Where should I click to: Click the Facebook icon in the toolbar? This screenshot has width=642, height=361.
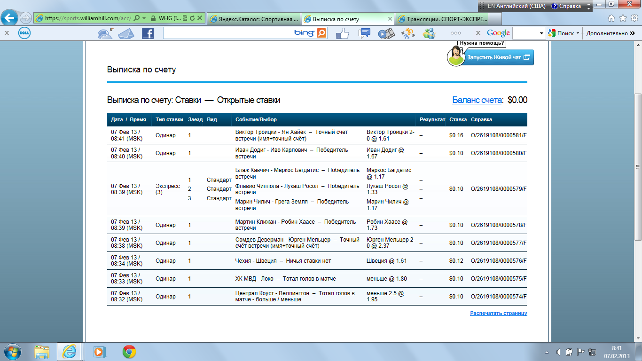pos(148,33)
